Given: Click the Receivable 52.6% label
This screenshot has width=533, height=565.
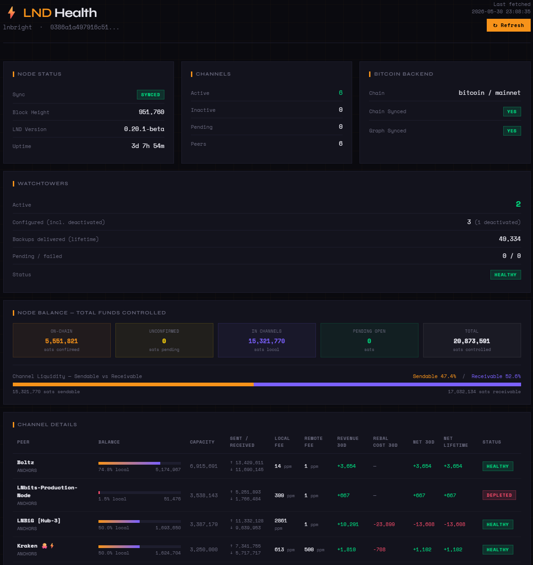Looking at the screenshot, I should click(496, 376).
